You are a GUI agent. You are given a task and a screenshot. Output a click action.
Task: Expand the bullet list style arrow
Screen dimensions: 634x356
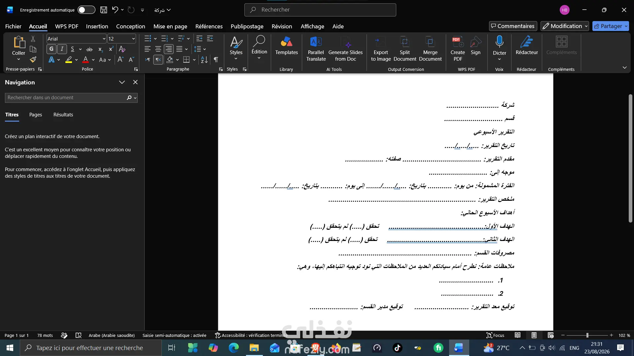point(155,39)
